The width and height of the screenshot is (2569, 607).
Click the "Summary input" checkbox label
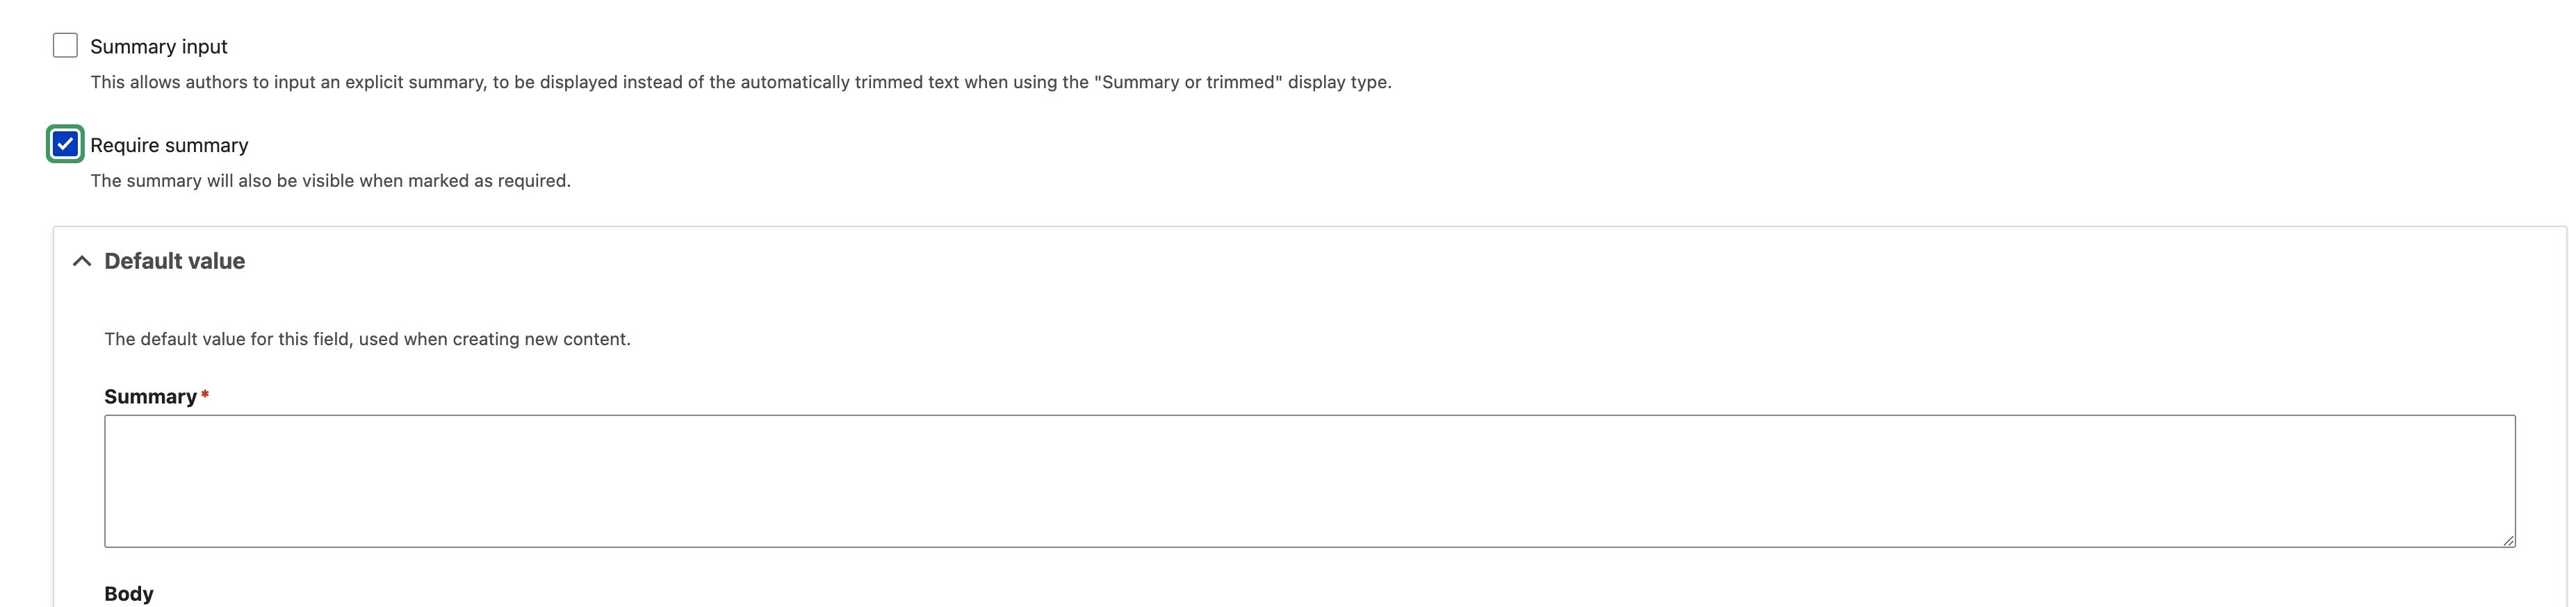click(x=158, y=47)
